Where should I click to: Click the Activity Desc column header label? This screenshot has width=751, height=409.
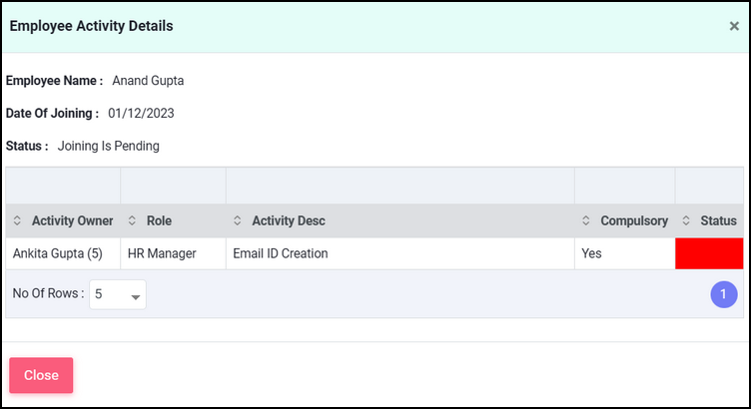[289, 220]
